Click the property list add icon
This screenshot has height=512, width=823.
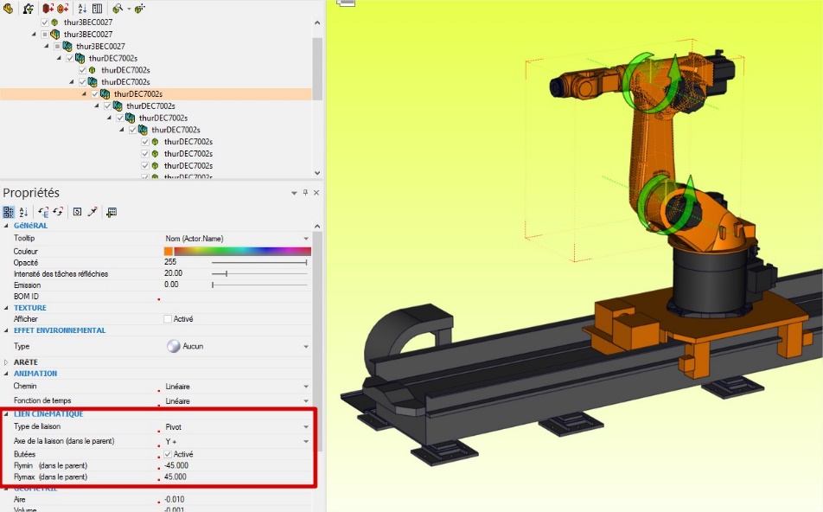click(x=112, y=212)
